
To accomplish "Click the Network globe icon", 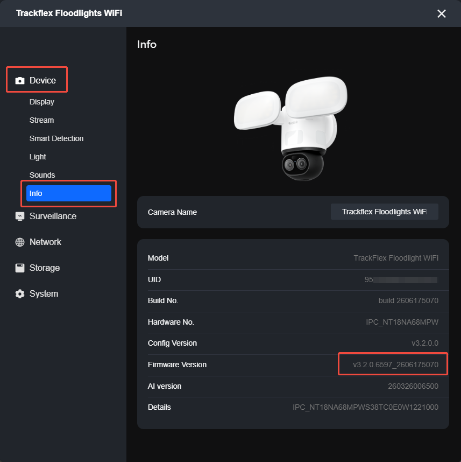I will [20, 242].
